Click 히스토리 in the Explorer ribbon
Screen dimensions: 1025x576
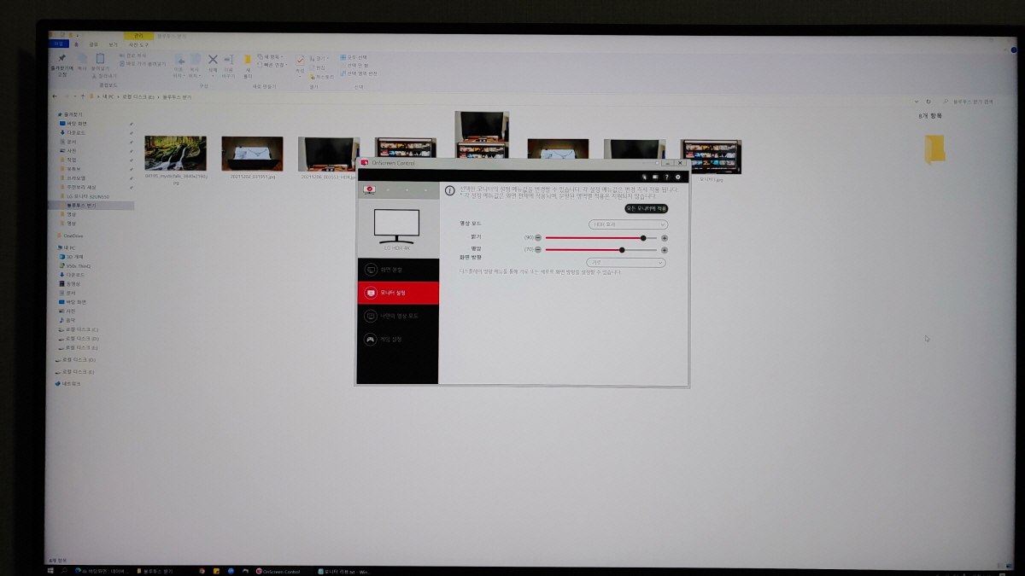coord(323,76)
